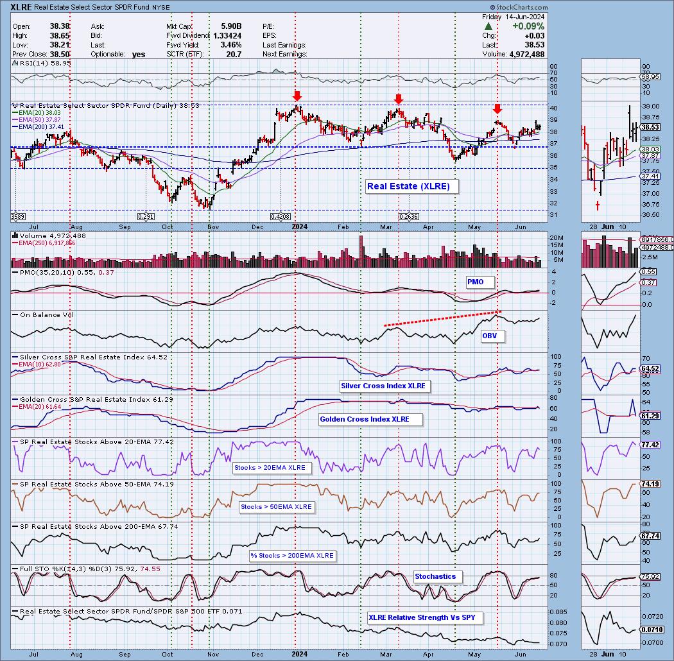Click the 0.4208 label on the price panel
The height and width of the screenshot is (661, 674).
(x=281, y=217)
